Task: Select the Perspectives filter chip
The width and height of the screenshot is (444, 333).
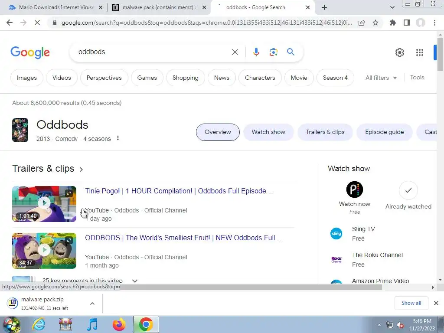Action: click(x=104, y=78)
